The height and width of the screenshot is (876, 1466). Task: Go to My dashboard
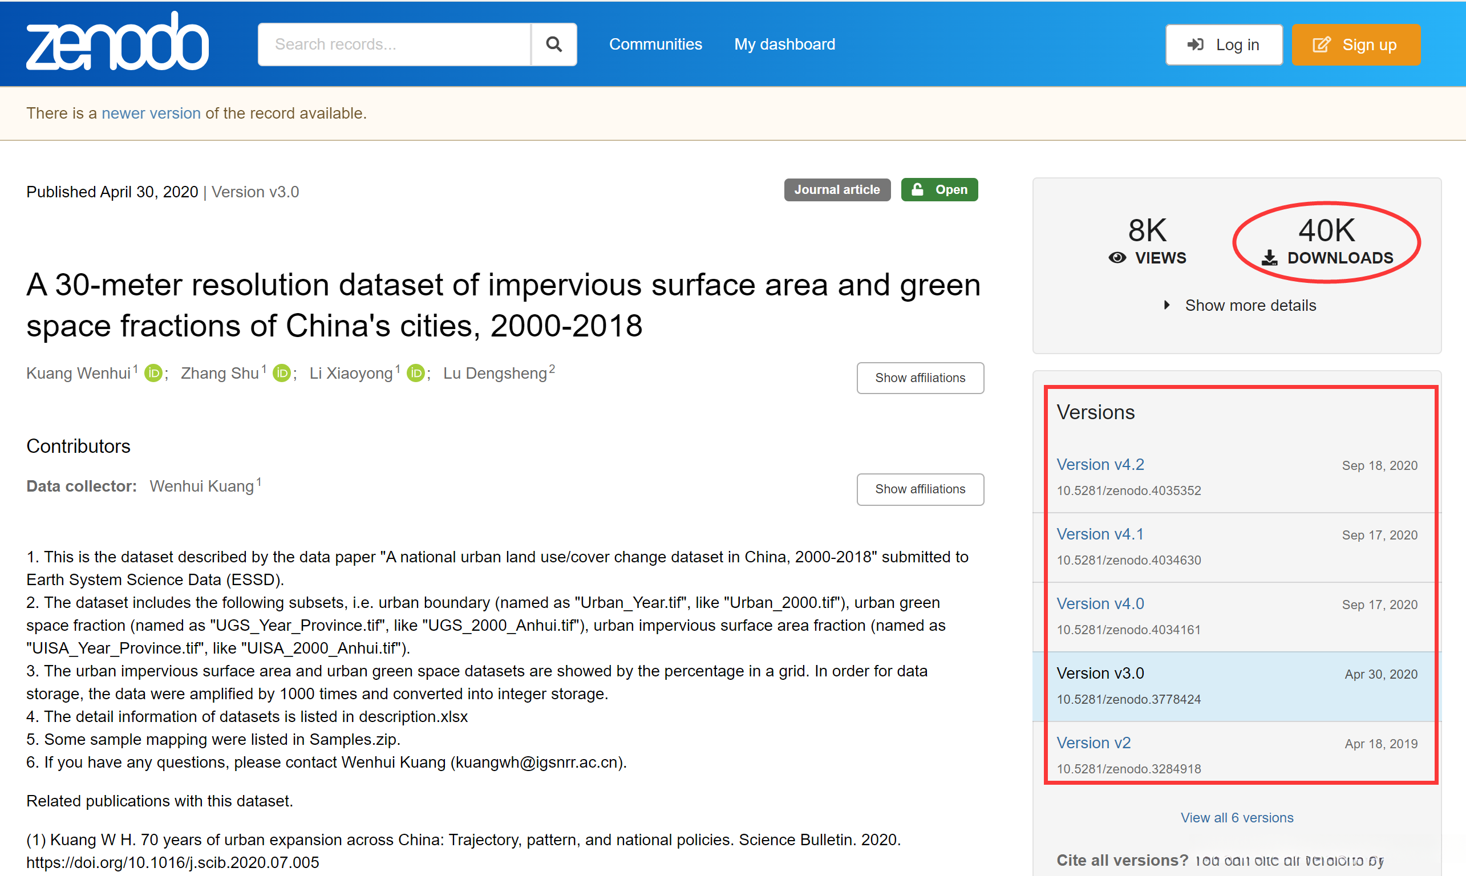pyautogui.click(x=784, y=44)
